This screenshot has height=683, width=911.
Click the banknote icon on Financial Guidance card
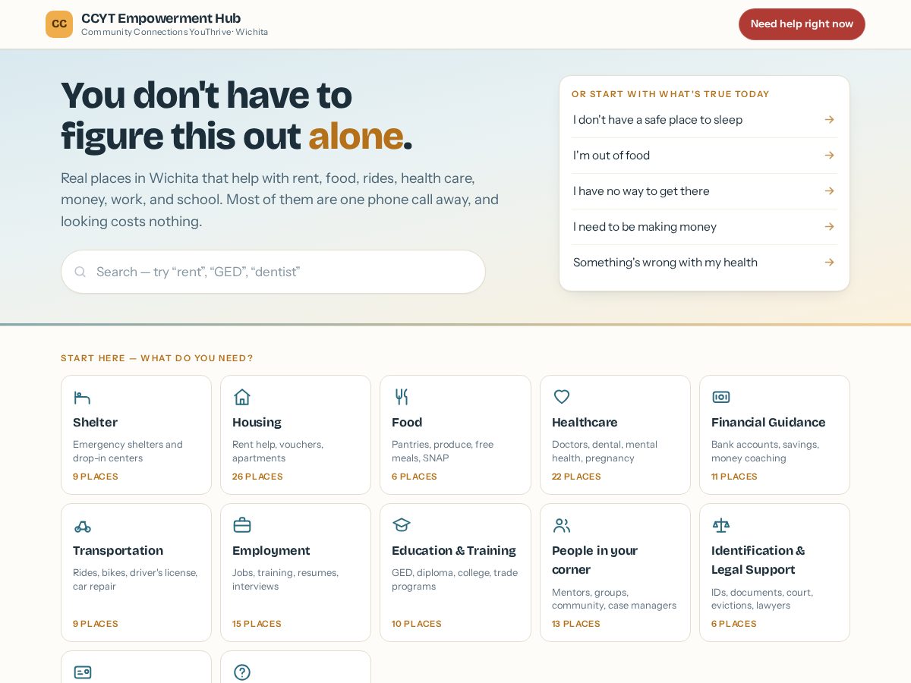[720, 397]
